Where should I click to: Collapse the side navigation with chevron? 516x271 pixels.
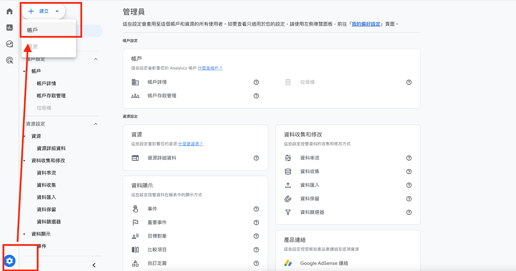pyautogui.click(x=94, y=265)
